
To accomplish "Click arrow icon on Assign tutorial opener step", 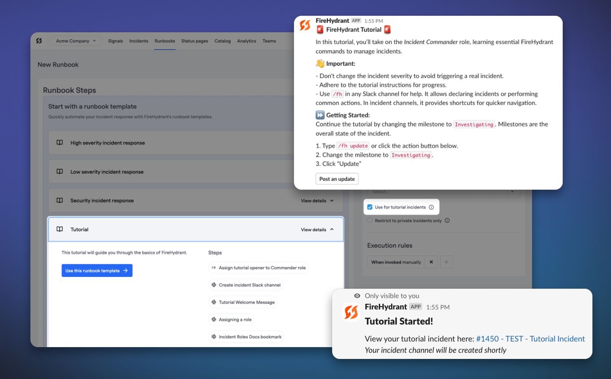I will pos(214,268).
